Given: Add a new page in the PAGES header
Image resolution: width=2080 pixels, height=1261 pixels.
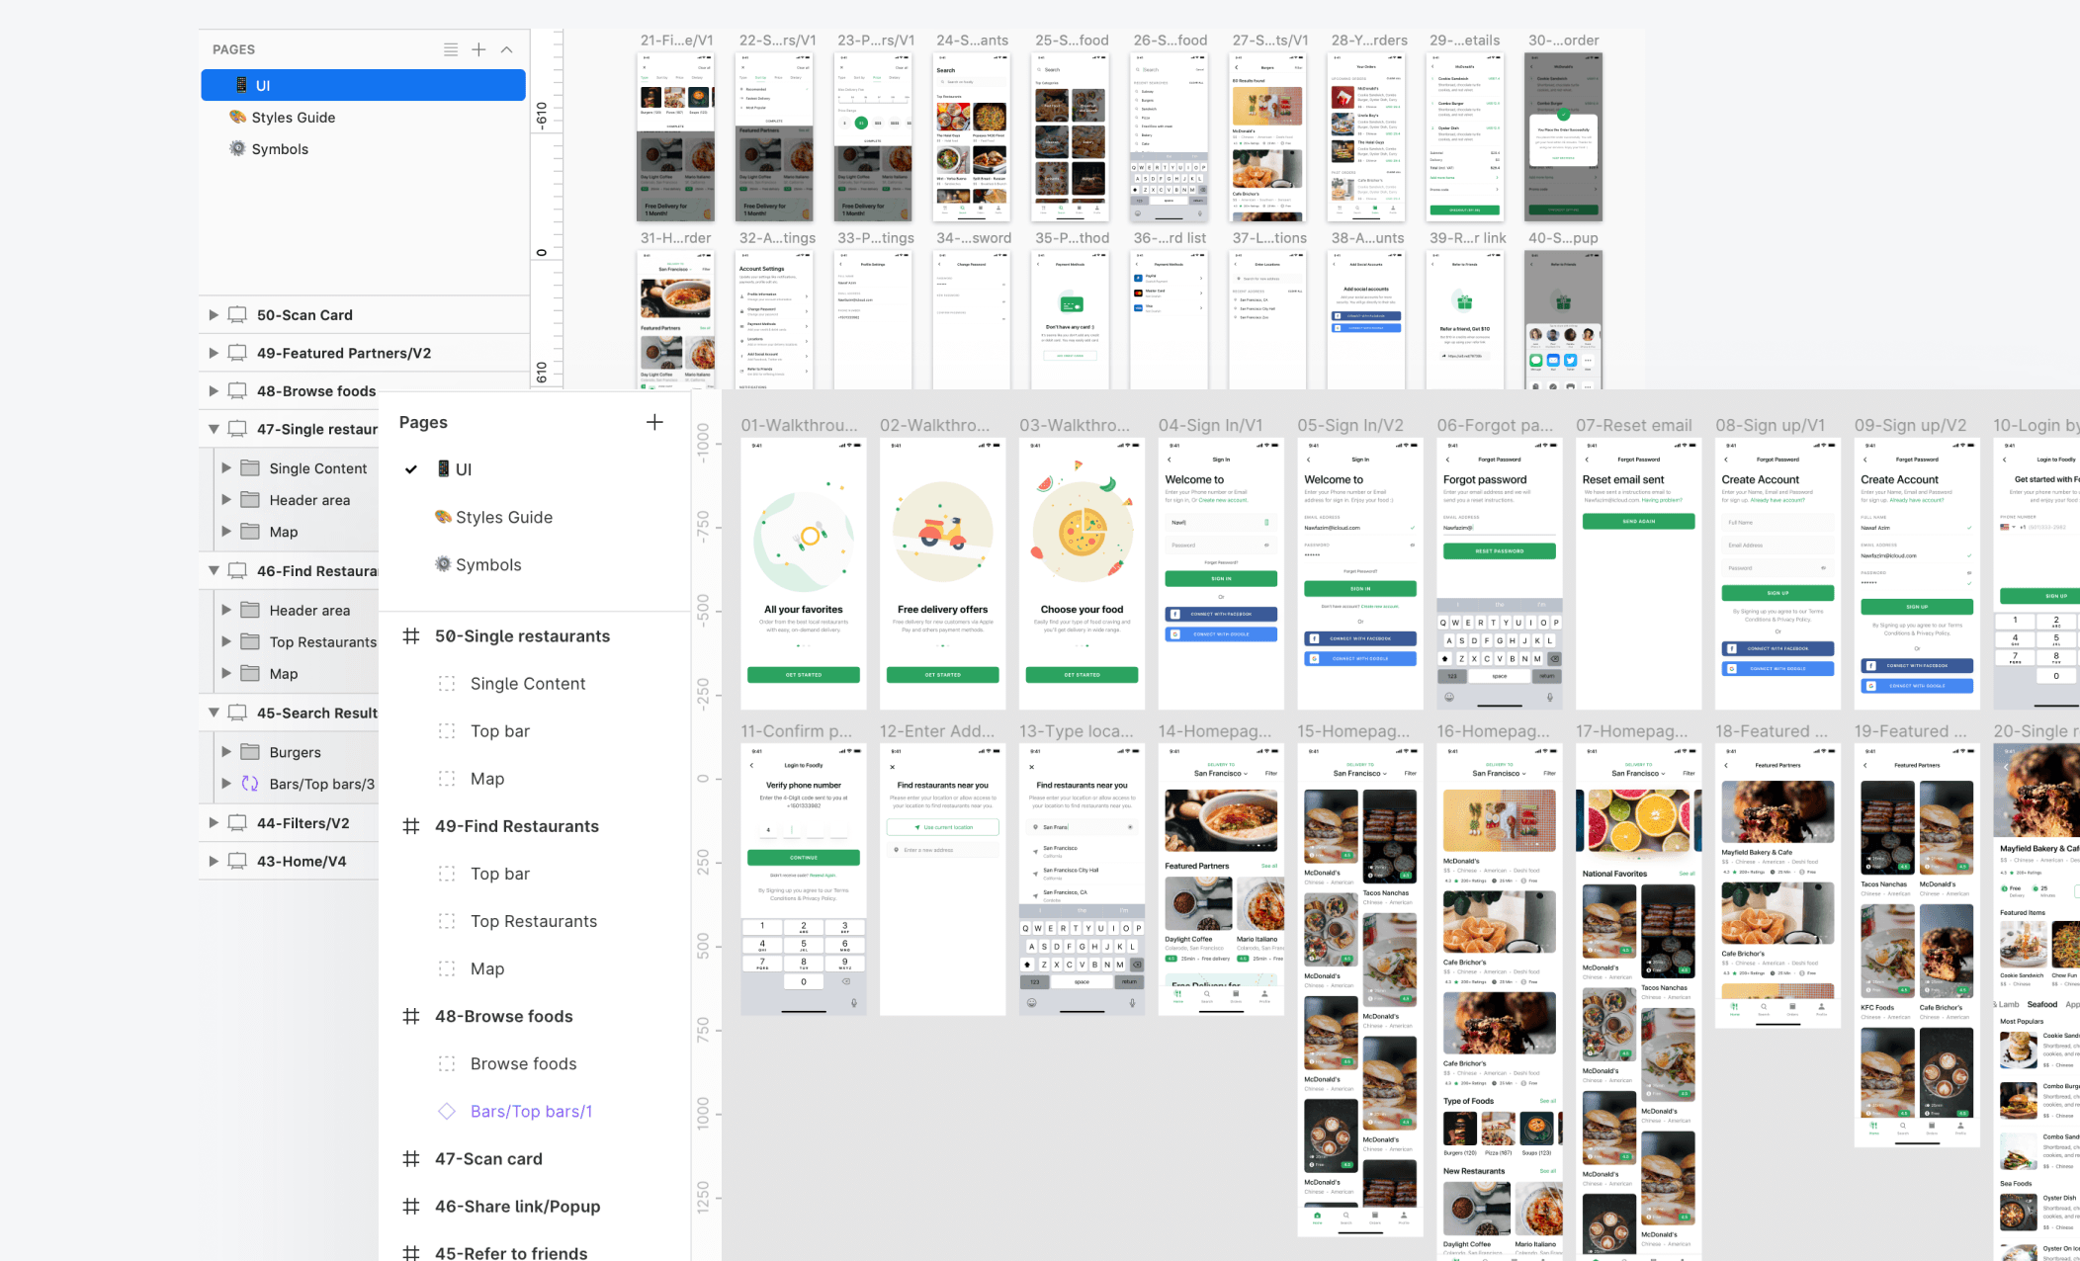Looking at the screenshot, I should tap(478, 49).
